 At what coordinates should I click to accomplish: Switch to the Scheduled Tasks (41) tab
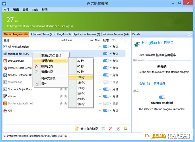[x=42, y=34]
